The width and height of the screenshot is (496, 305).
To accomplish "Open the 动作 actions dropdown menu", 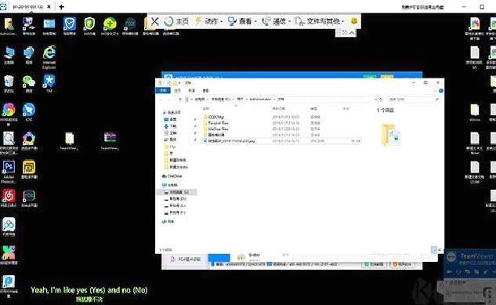I will pos(208,21).
